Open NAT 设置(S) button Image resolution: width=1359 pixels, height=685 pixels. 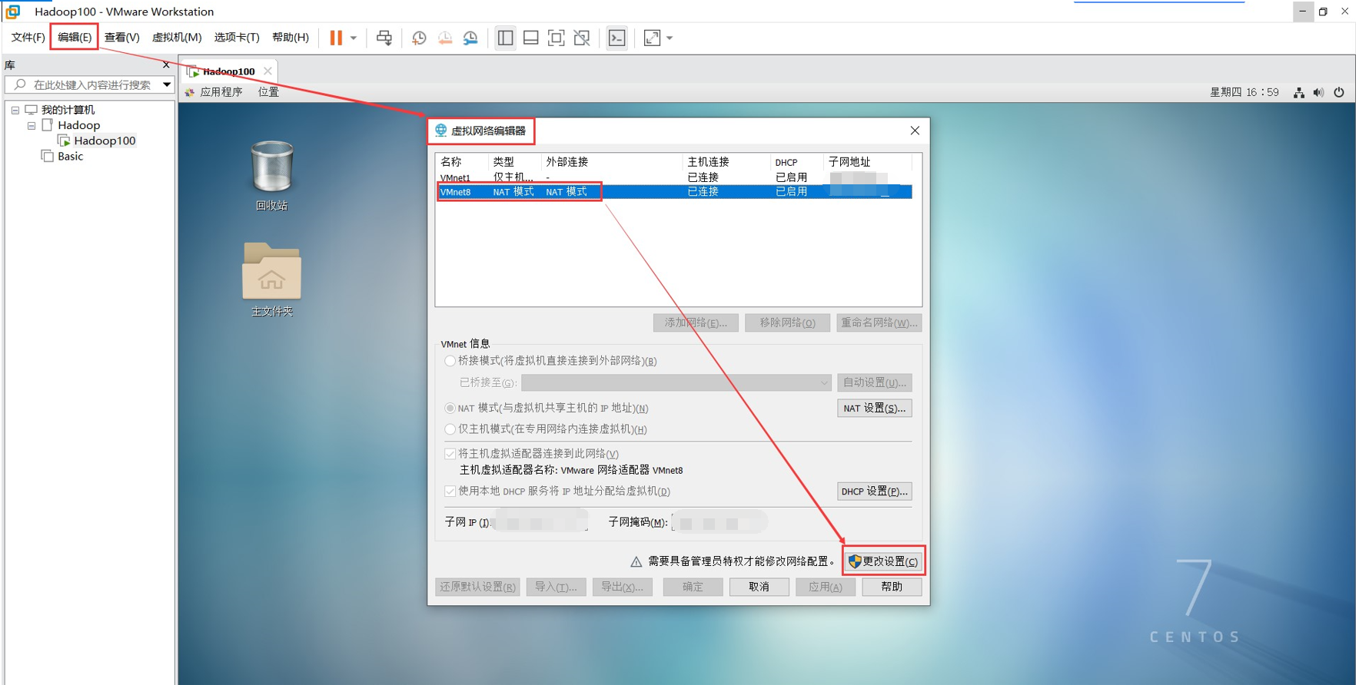click(875, 408)
